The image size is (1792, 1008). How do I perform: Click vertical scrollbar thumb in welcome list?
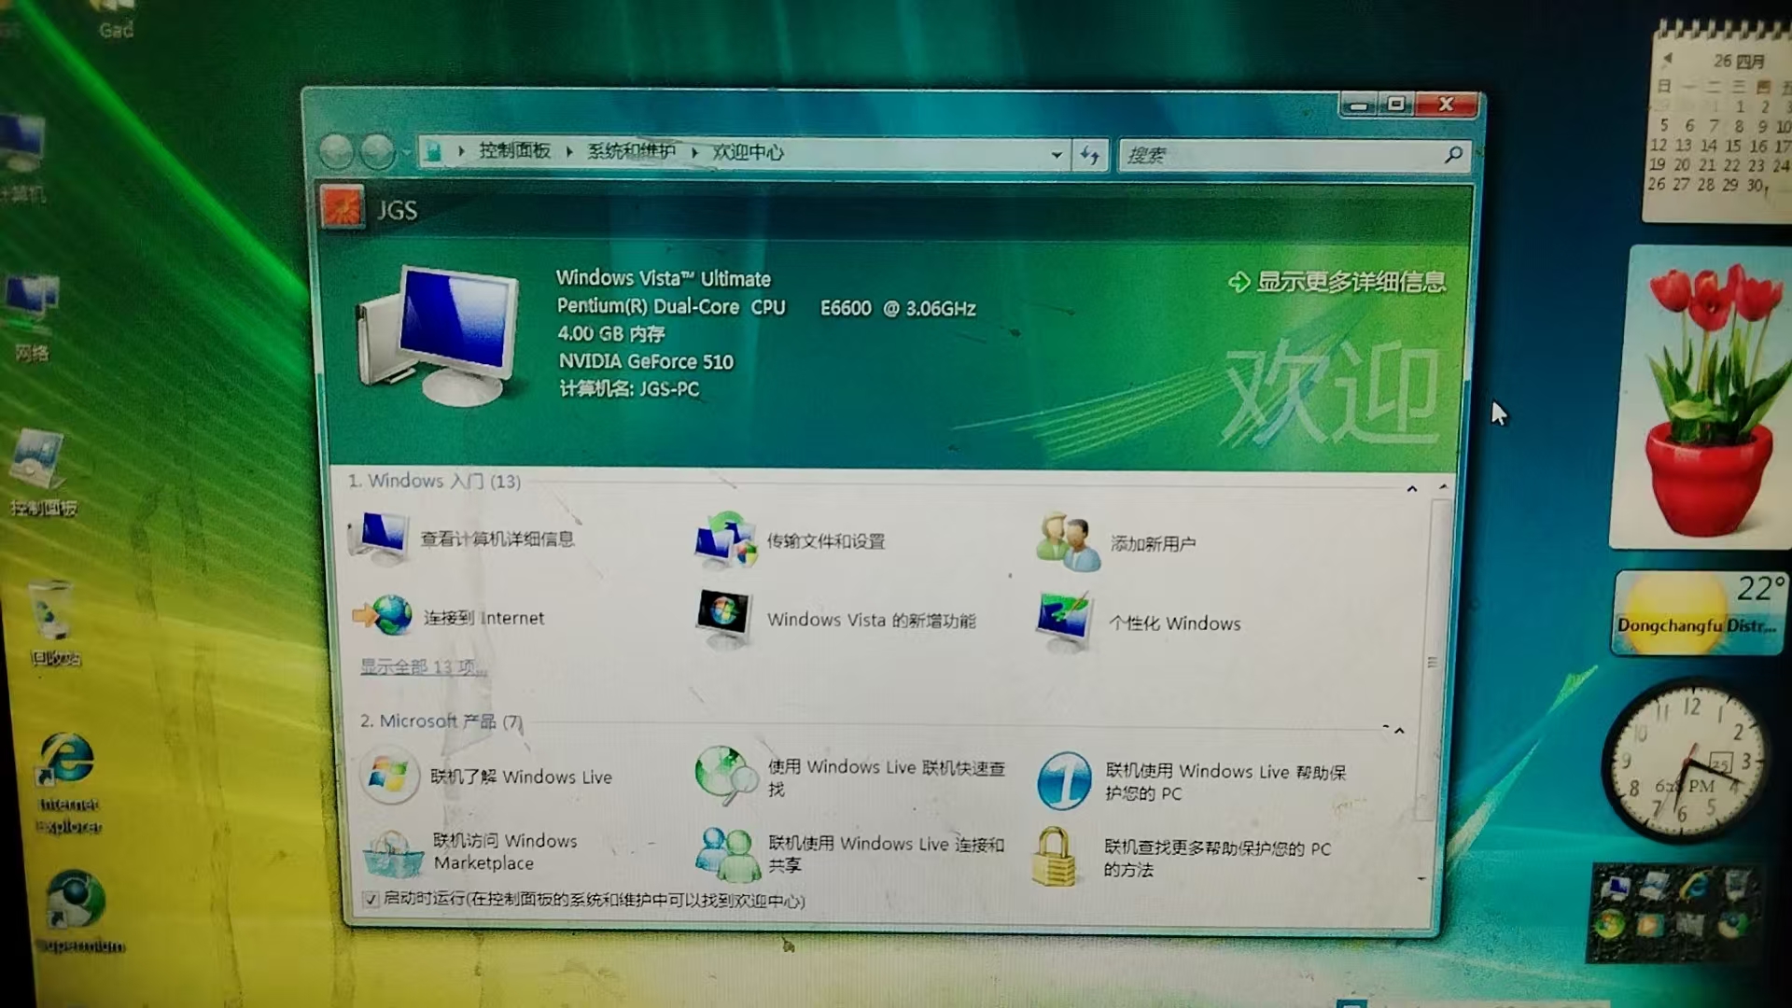tap(1434, 661)
